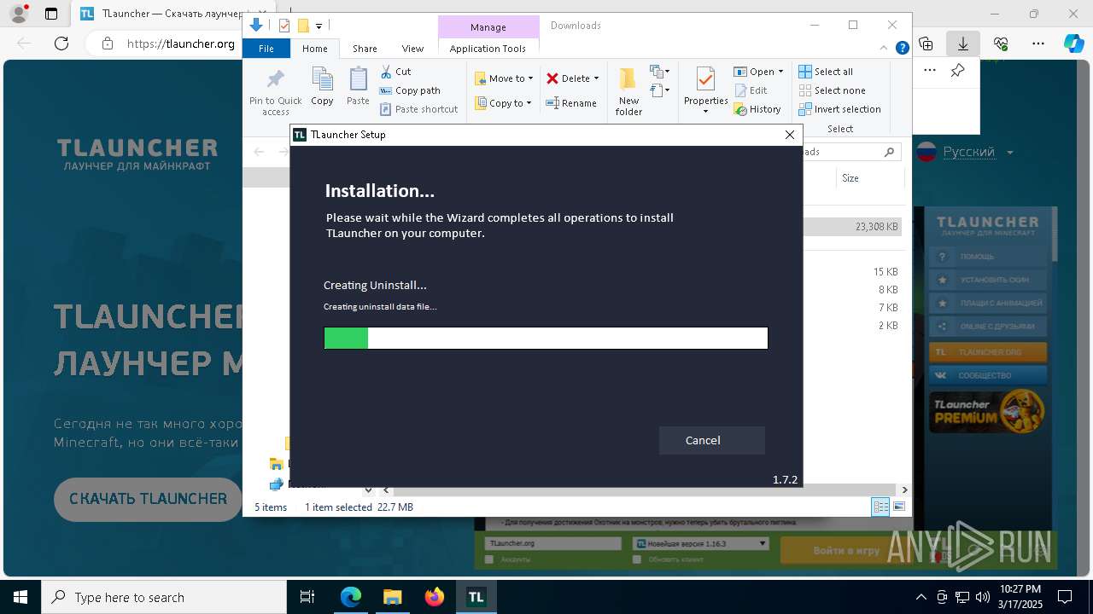This screenshot has height=614, width=1093.
Task: Click the TLauncher site logo
Action: [x=137, y=153]
